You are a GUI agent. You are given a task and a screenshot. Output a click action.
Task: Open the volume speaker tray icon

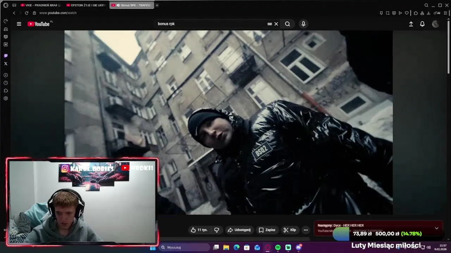pos(428,247)
